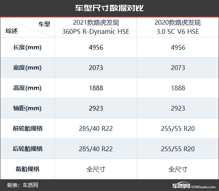Click 255/55 R20 in the 后轮胎规格 row
Image resolution: width=219 pixels, height=191 pixels.
[x=178, y=149]
